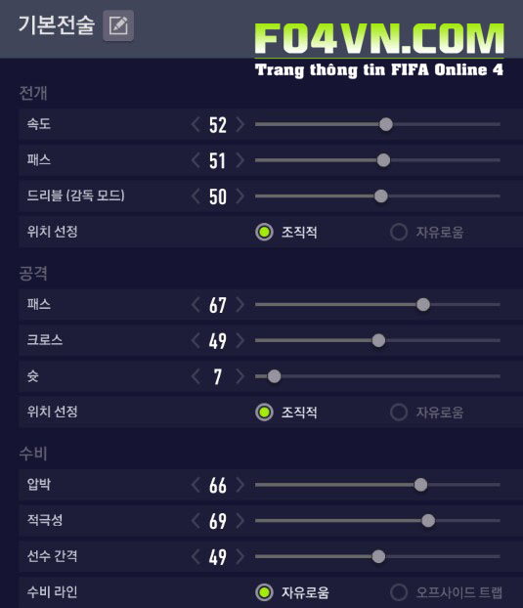
Task: Decrease 크로스 value with left arrow
Action: (x=196, y=341)
